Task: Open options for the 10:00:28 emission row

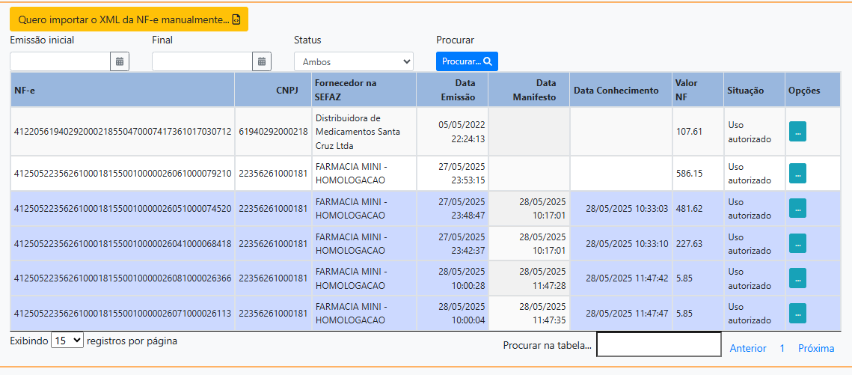Action: (x=797, y=278)
